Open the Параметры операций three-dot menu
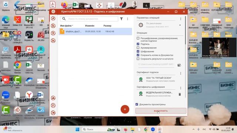 (x=180, y=19)
